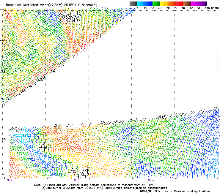Click the '25' legend scale label
The width and height of the screenshot is (220, 193).
168,8
